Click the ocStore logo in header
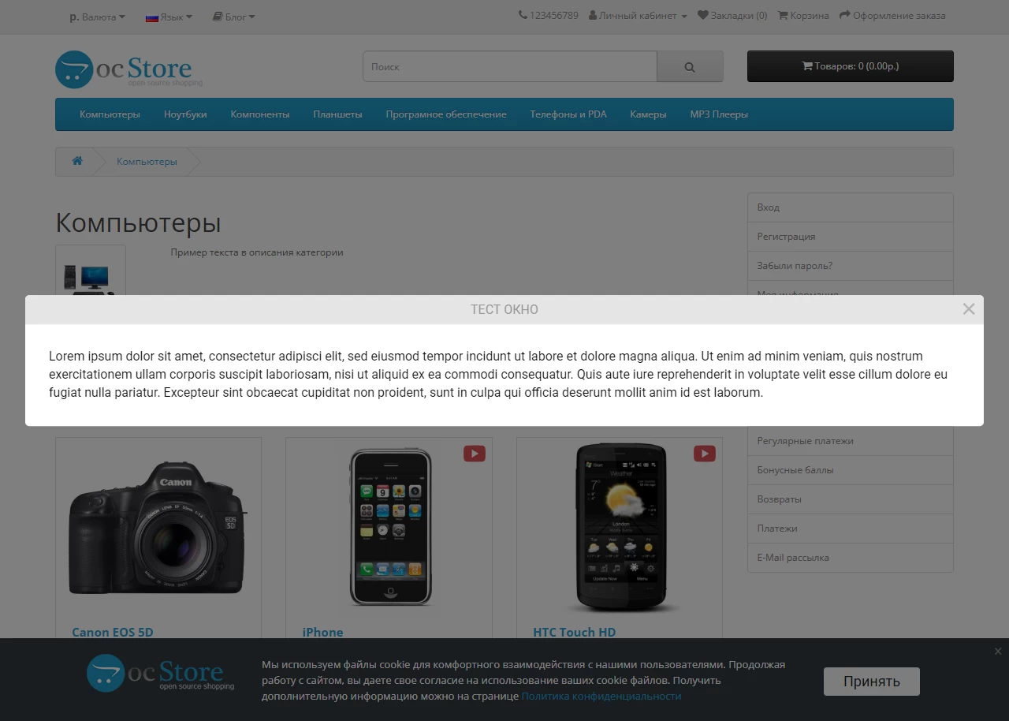The image size is (1009, 721). click(129, 69)
